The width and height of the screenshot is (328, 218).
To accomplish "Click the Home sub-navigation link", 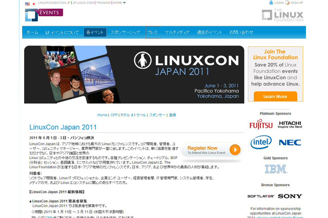I will click(x=102, y=115).
